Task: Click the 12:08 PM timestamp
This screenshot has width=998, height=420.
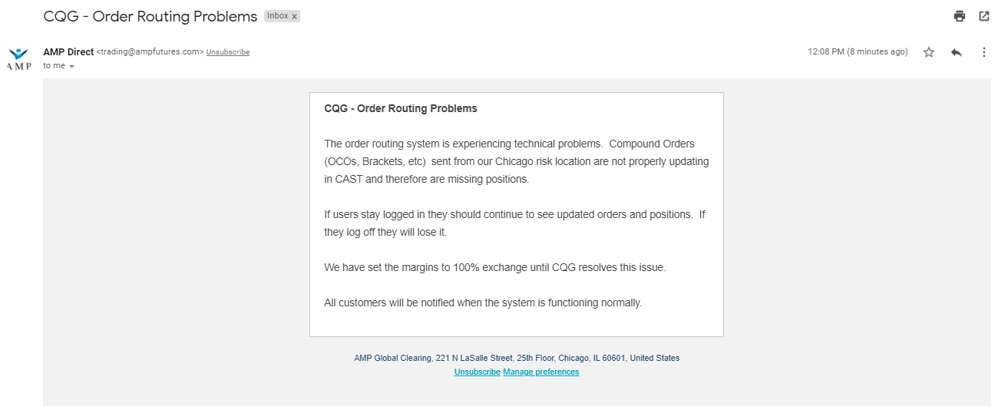Action: click(x=857, y=52)
